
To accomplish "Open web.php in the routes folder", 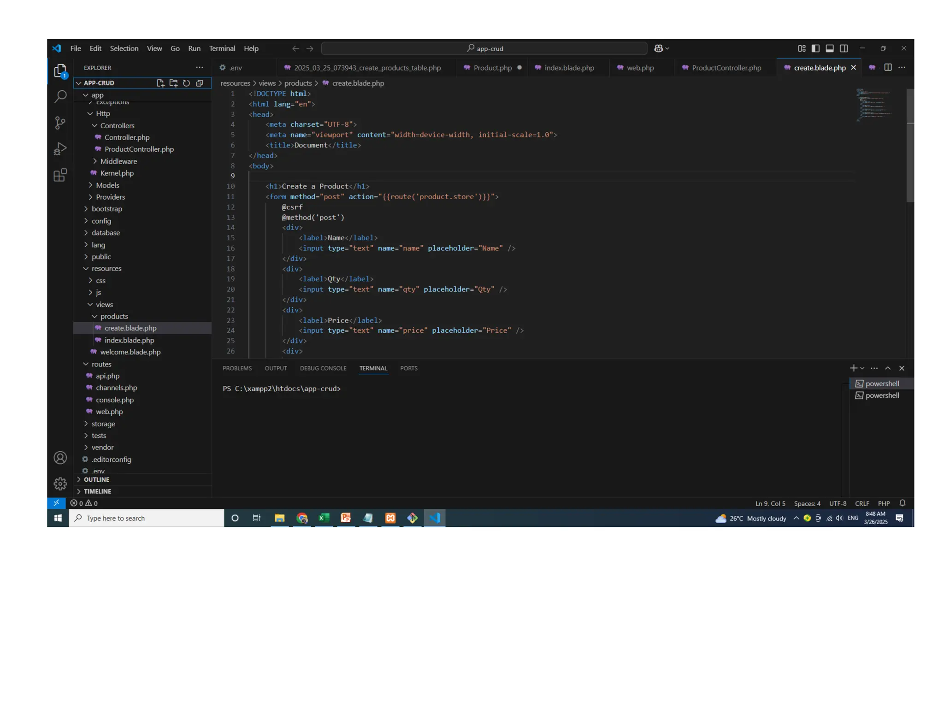I will [x=109, y=412].
